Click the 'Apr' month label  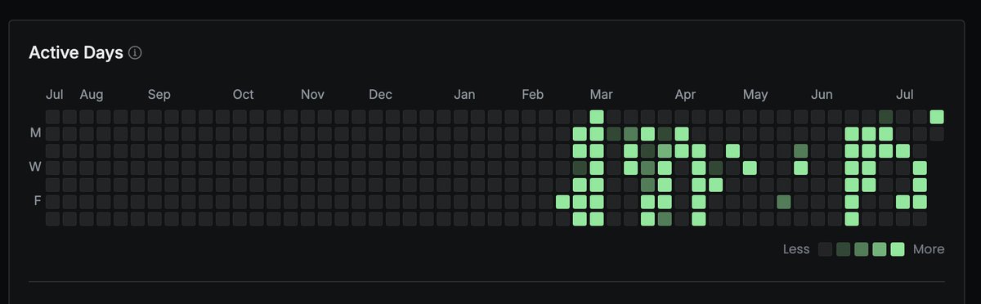click(x=685, y=95)
